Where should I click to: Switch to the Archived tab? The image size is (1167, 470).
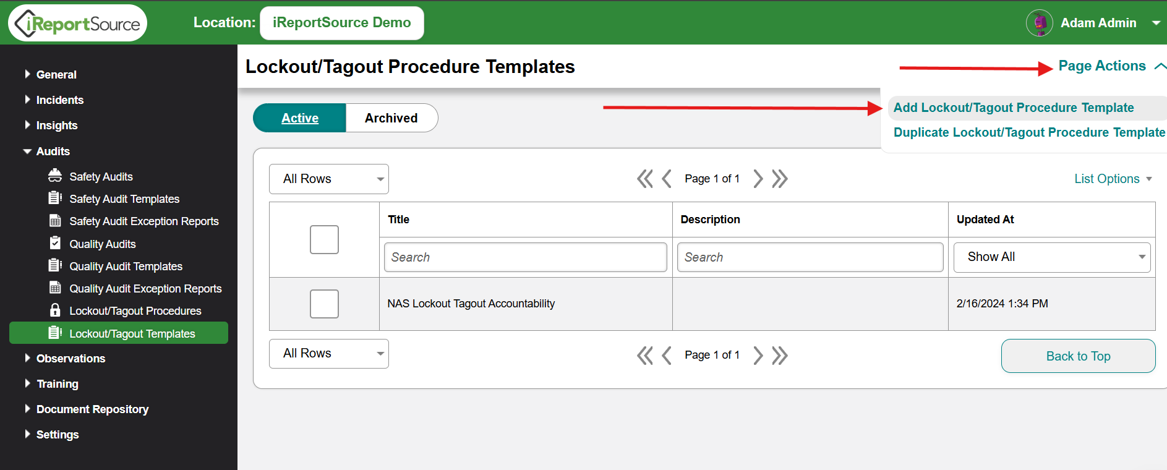pyautogui.click(x=391, y=117)
